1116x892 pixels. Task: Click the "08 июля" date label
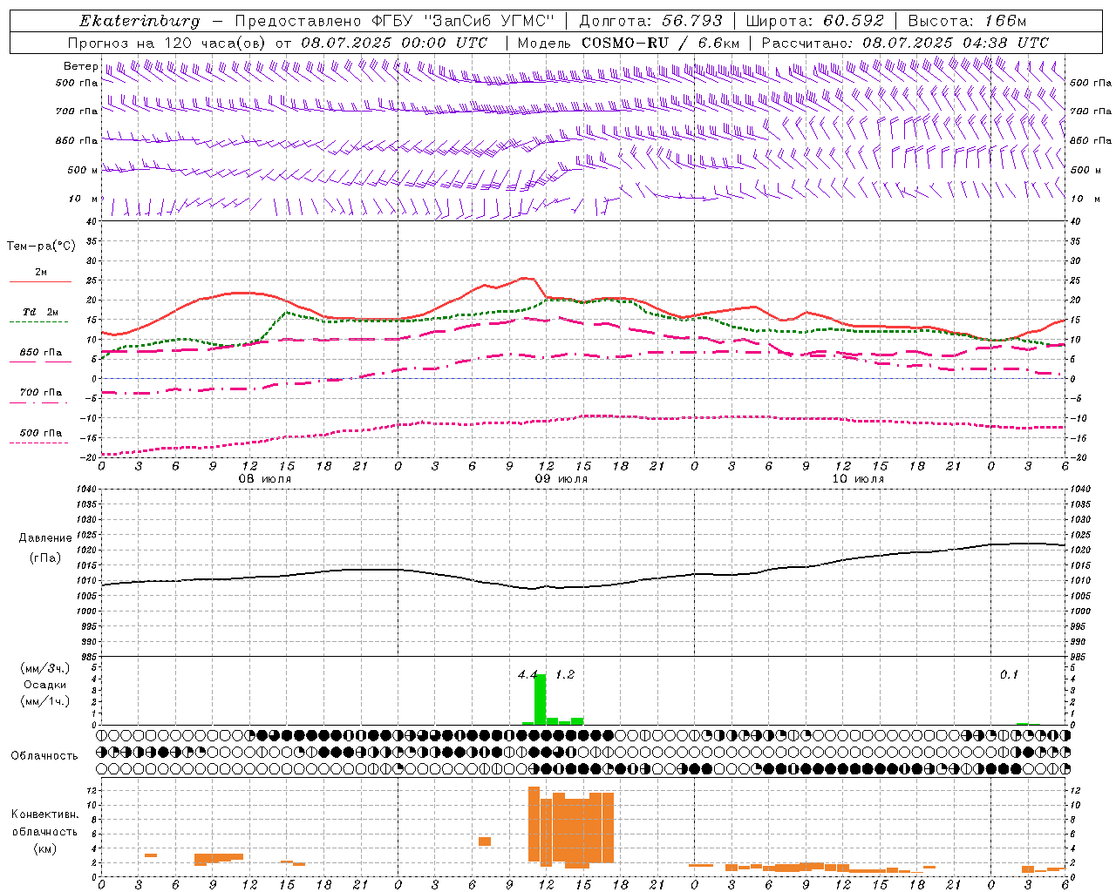pyautogui.click(x=265, y=479)
